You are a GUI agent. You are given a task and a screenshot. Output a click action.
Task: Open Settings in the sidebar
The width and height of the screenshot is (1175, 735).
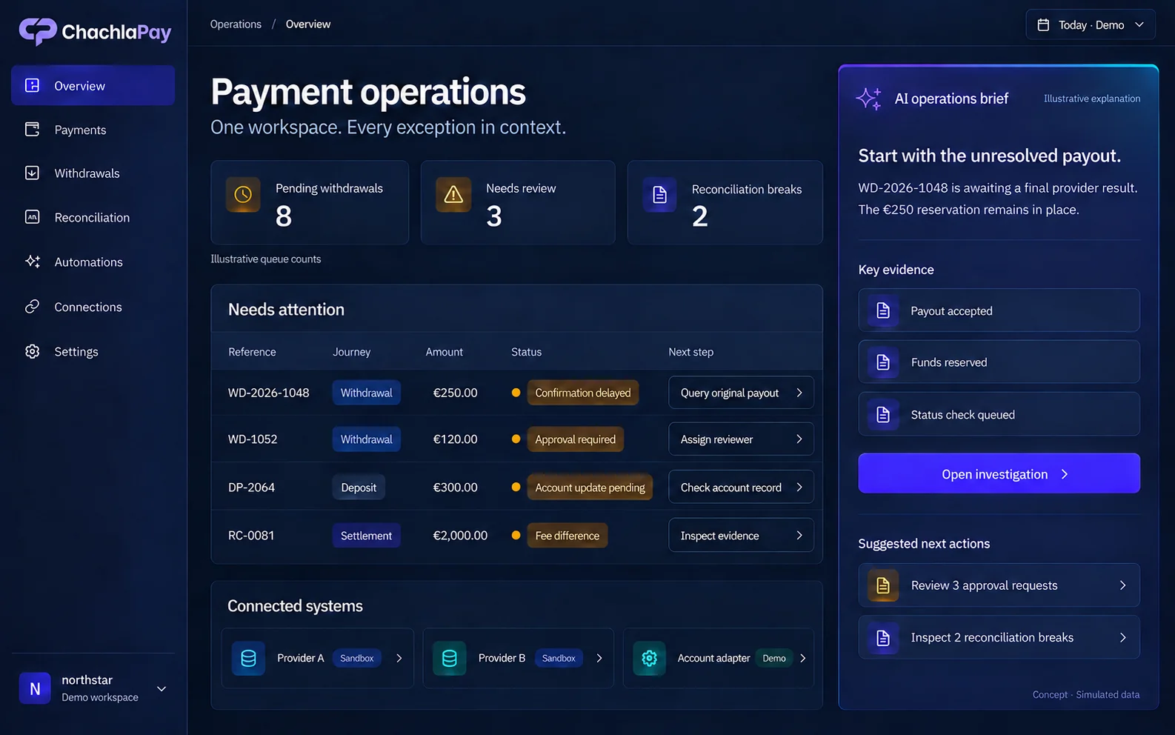pos(93,351)
